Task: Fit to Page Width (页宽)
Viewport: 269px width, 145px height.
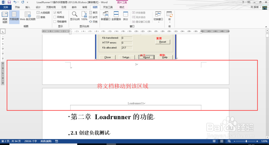Action: pos(93,22)
